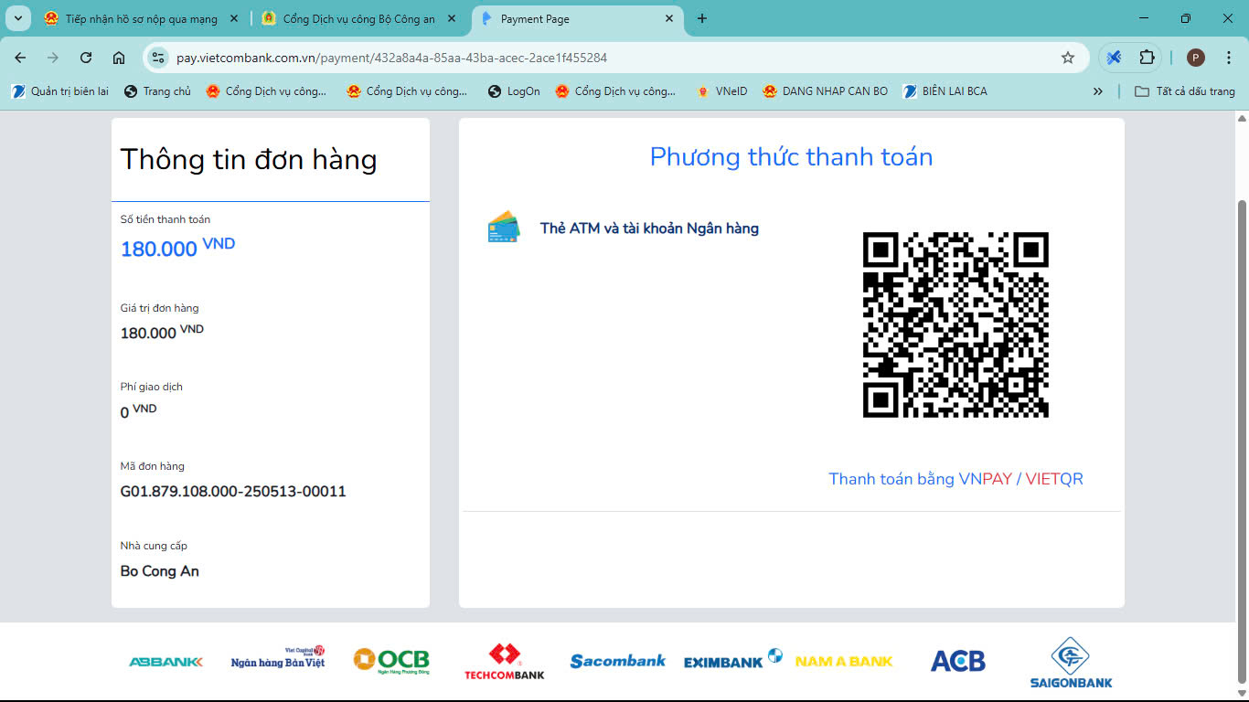The image size is (1249, 702).
Task: Select the OCB bank logo
Action: [391, 660]
